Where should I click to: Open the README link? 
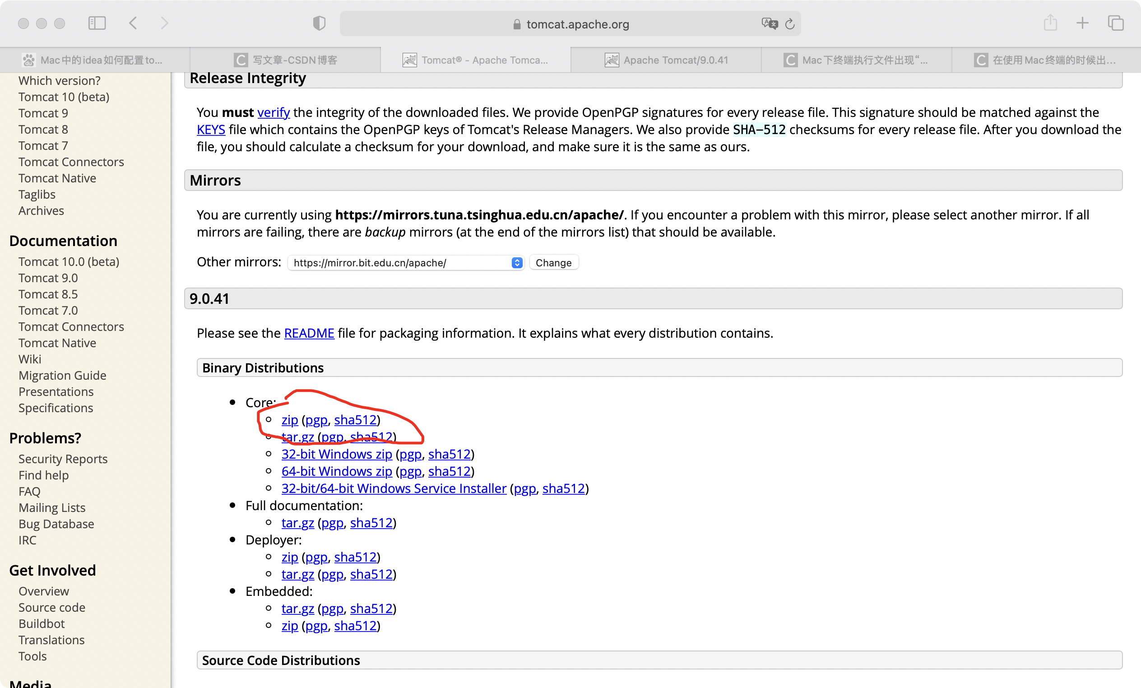tap(309, 333)
